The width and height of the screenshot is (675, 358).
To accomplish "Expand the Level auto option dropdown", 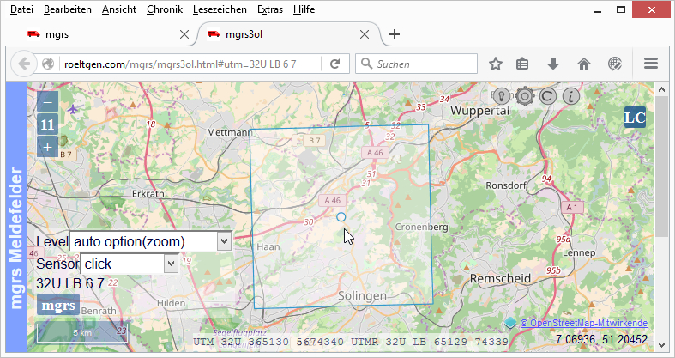I will coord(150,242).
